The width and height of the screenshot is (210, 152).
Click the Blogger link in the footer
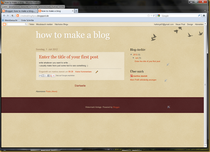[116, 107]
